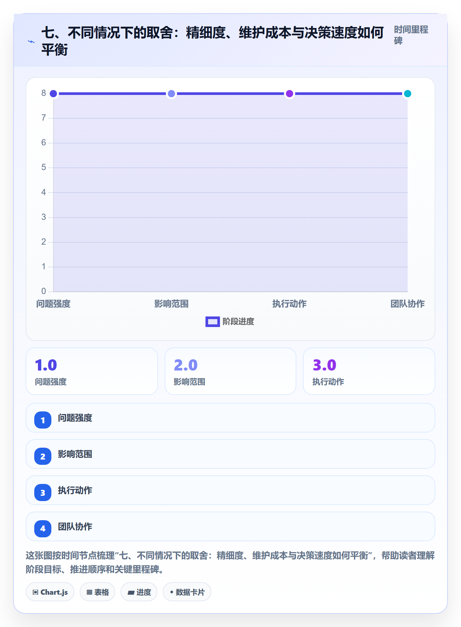This screenshot has height=627, width=461.
Task: Click the 团队协作 list row text
Action: pyautogui.click(x=75, y=527)
